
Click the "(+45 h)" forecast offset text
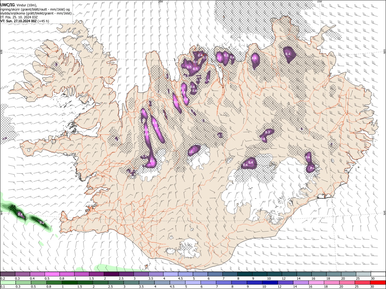pos(43,21)
